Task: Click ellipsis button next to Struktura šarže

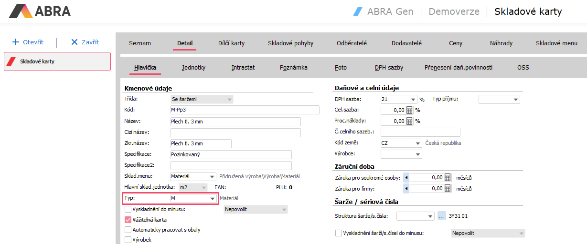Action: click(x=441, y=216)
